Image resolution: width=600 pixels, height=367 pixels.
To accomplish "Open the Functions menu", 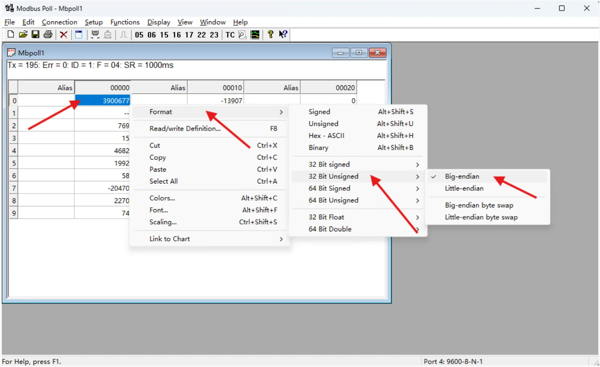I will pos(125,22).
